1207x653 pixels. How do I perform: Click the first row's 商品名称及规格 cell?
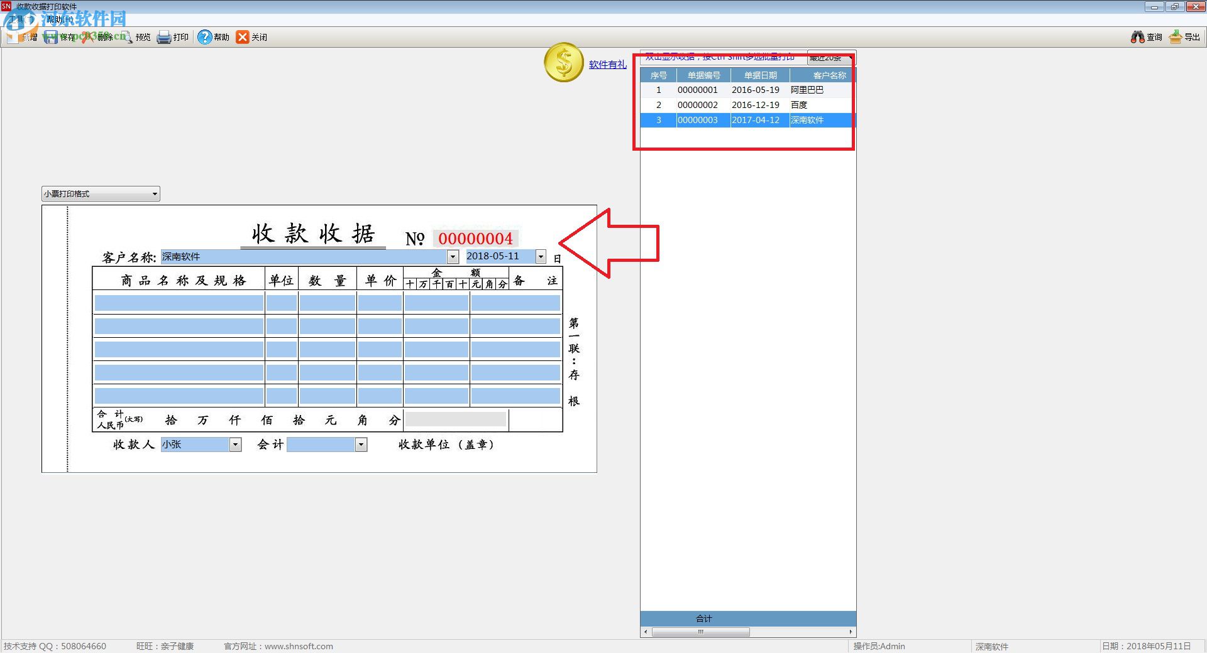(179, 303)
